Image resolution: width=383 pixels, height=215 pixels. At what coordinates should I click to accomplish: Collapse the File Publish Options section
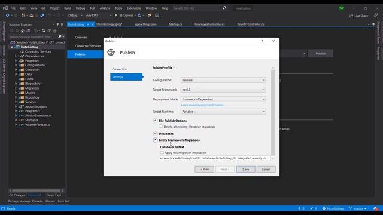(x=155, y=121)
